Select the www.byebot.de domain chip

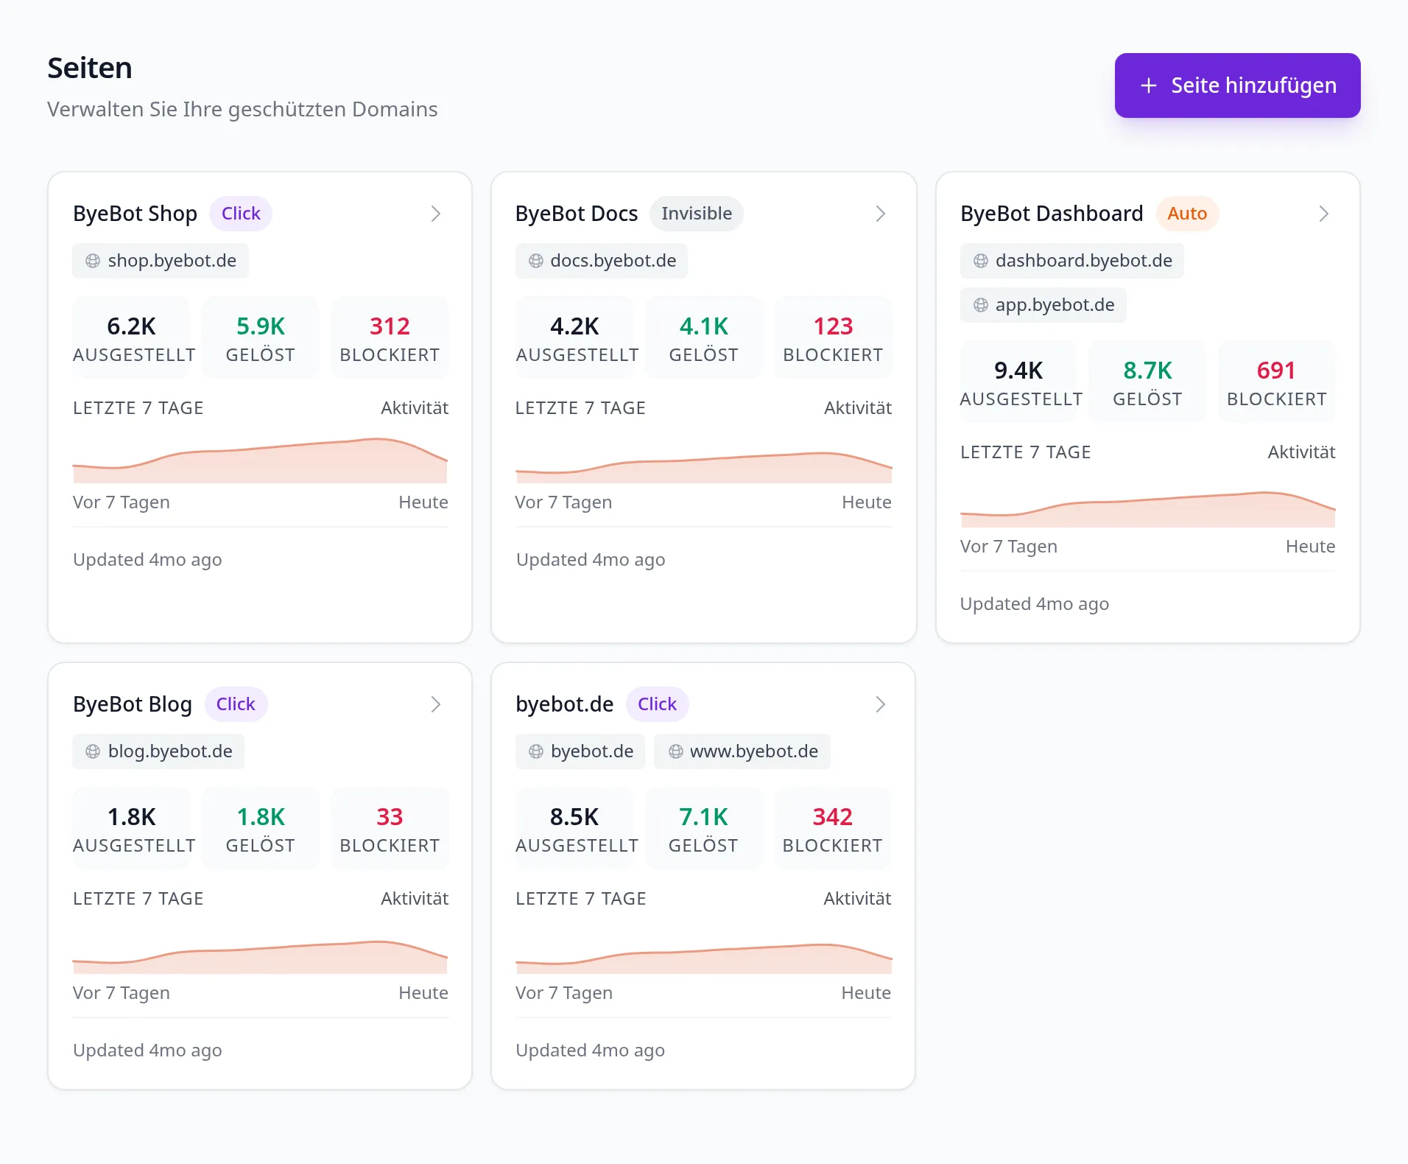tap(742, 751)
